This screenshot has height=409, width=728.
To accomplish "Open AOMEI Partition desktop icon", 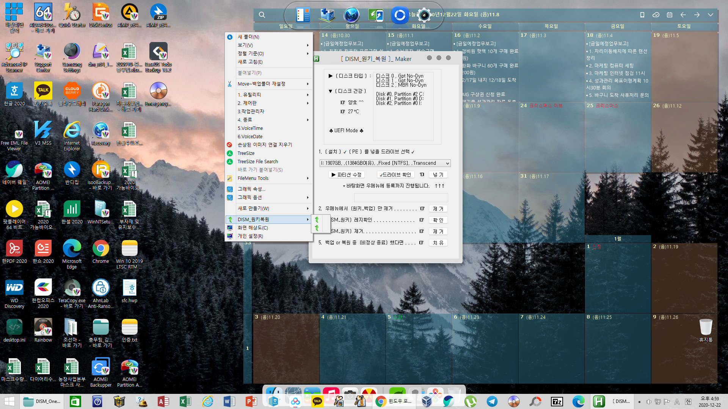I will 43,176.
